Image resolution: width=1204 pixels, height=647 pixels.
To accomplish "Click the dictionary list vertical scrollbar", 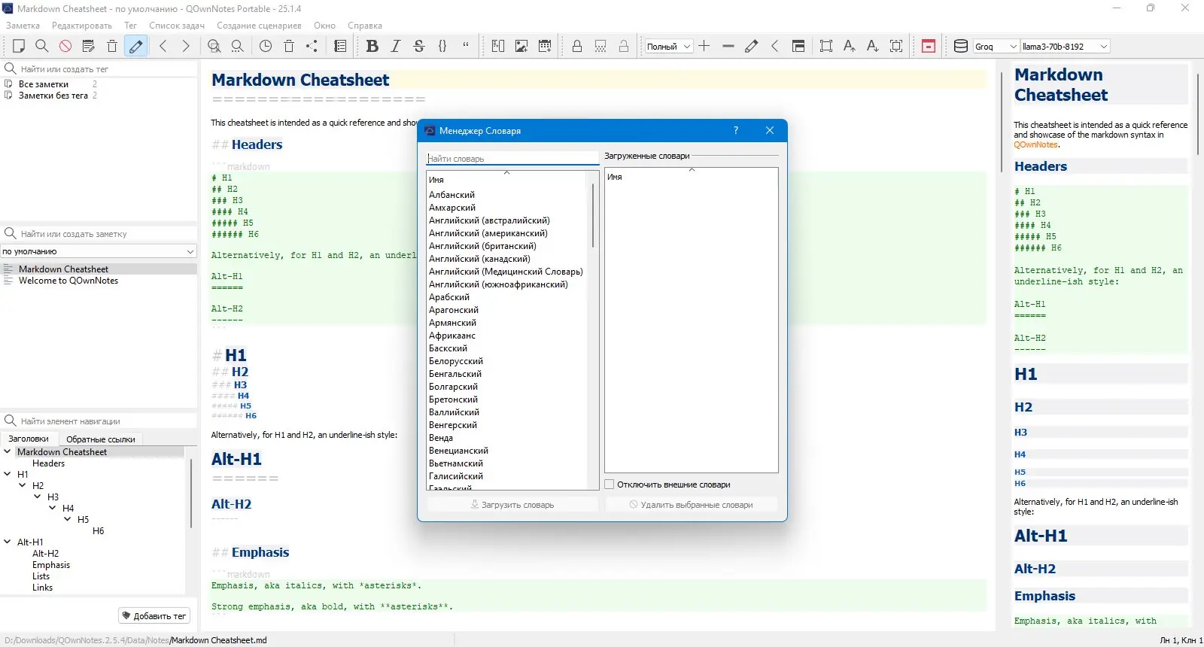I will [x=593, y=214].
